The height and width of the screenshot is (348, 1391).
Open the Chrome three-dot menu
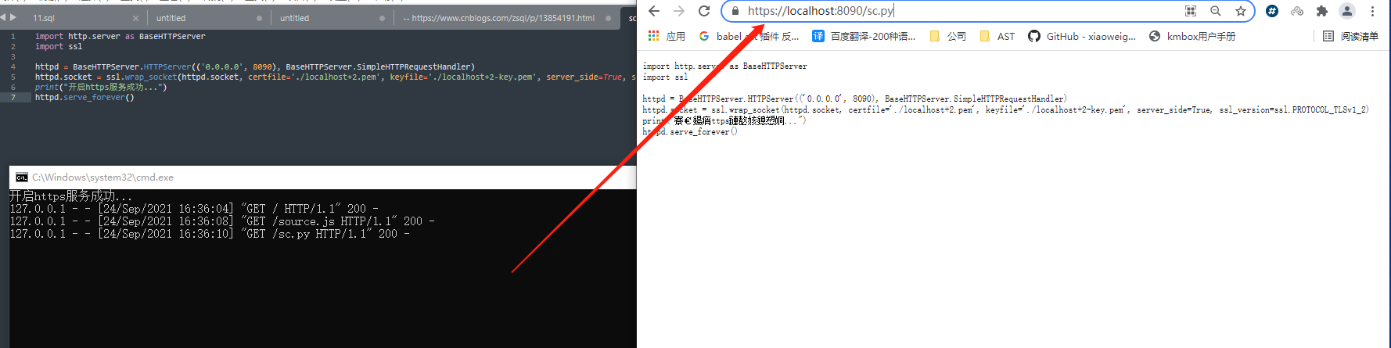1372,11
